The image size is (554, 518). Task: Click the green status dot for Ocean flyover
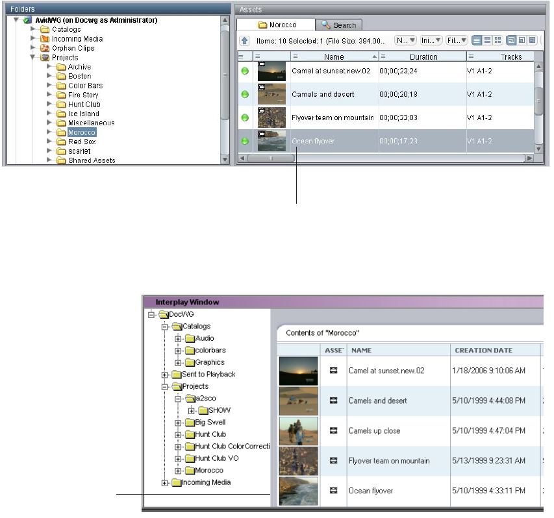pos(245,141)
